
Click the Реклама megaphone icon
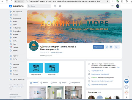pyautogui.click(x=11, y=71)
